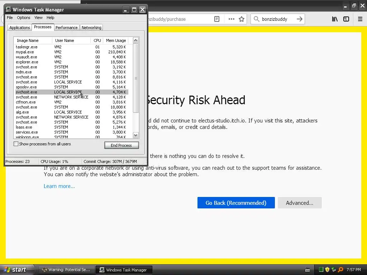Click Go Back (Recommended) button
This screenshot has width=367, height=275.
click(236, 203)
